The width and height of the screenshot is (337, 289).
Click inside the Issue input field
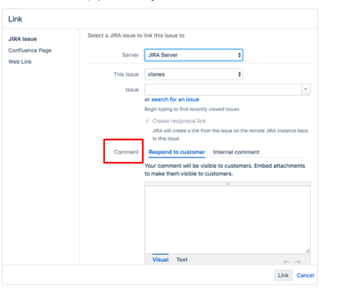pyautogui.click(x=223, y=90)
